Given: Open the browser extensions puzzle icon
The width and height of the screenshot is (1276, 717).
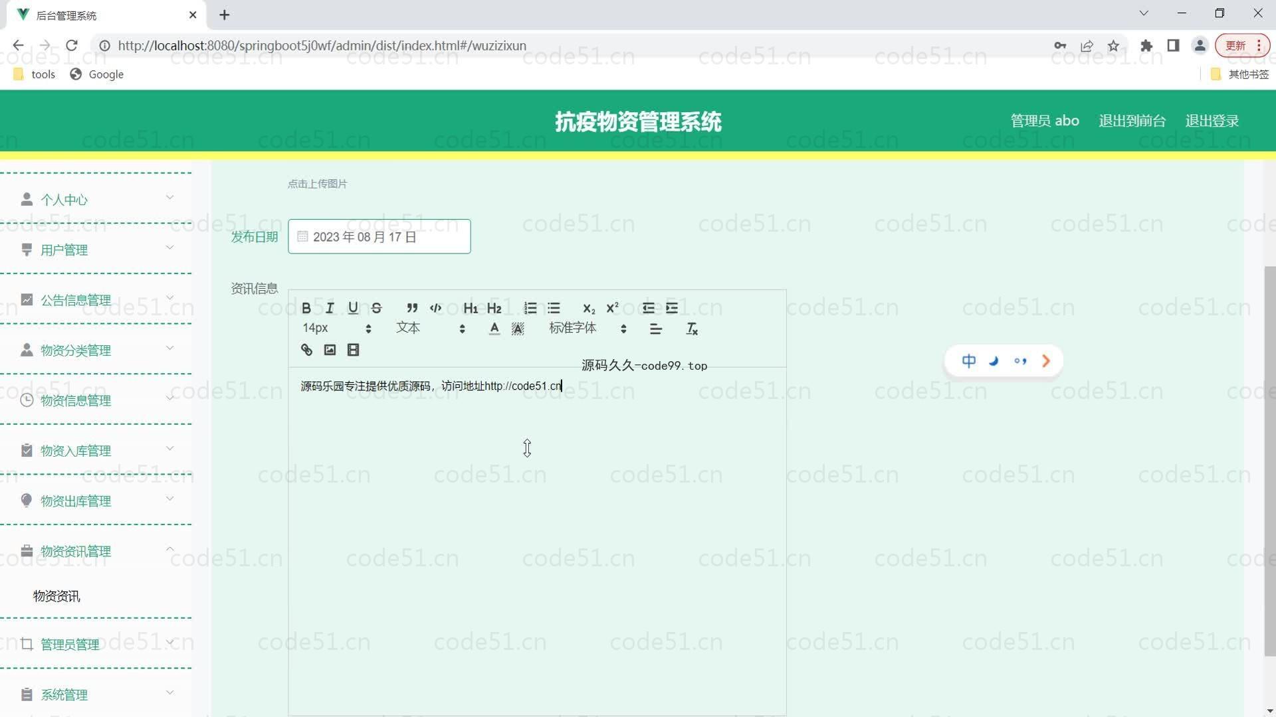Looking at the screenshot, I should point(1146,45).
